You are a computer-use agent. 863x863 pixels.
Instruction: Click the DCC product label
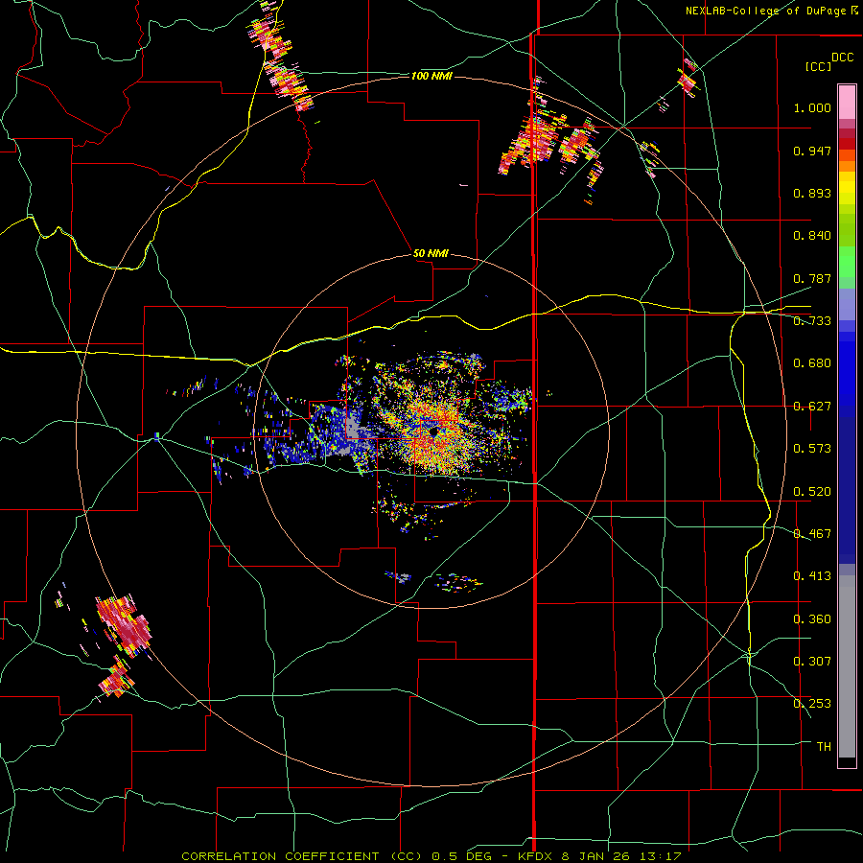(842, 58)
